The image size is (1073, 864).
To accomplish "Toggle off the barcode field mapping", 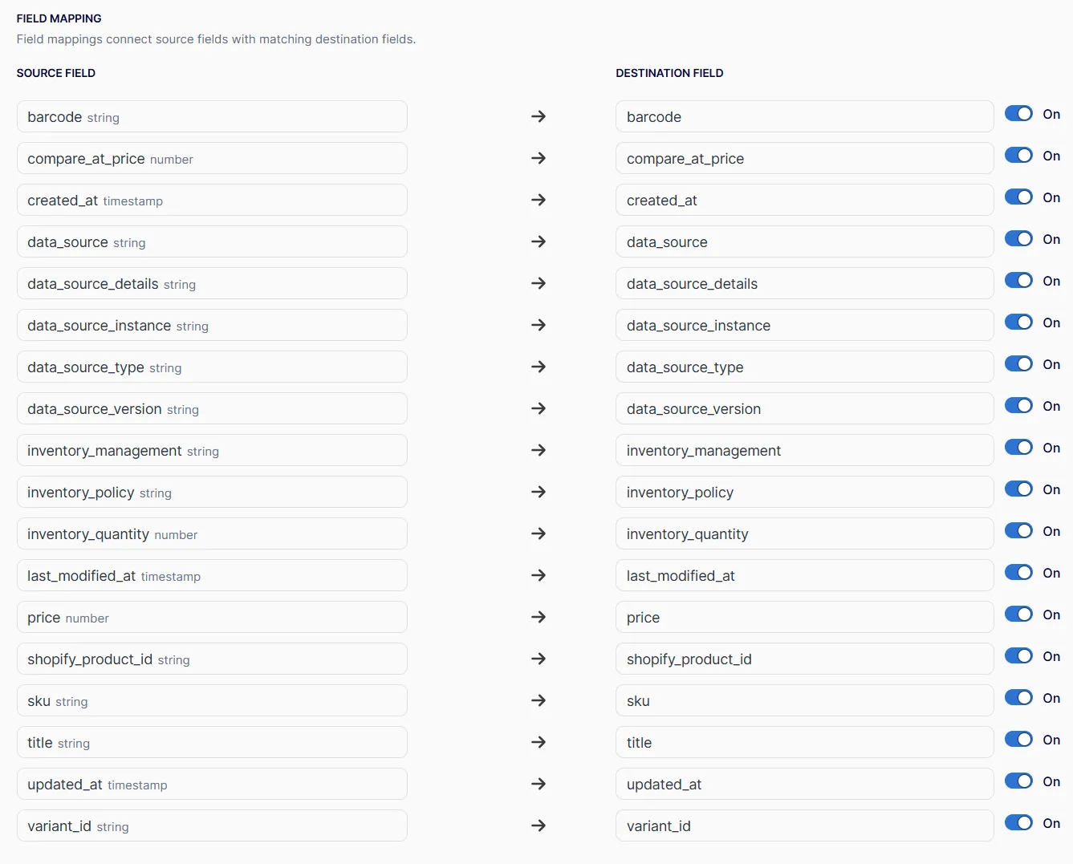I will point(1018,114).
